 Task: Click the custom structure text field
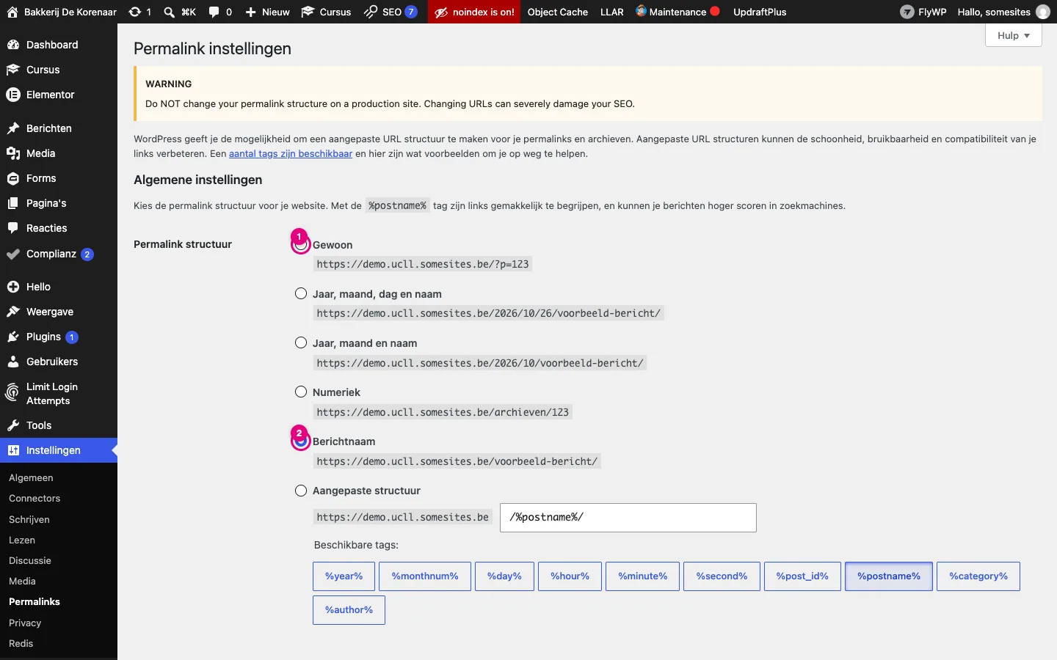pos(628,518)
